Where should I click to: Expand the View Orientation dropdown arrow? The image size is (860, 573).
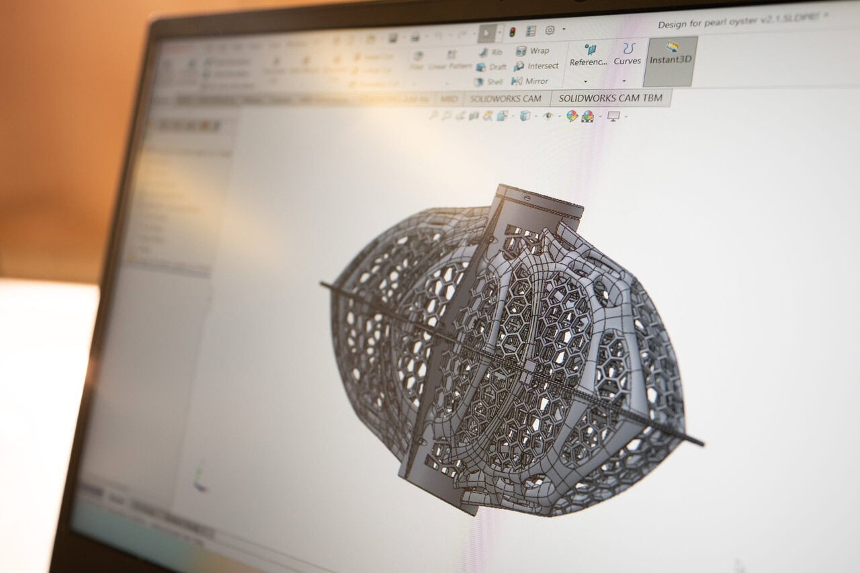tap(513, 116)
